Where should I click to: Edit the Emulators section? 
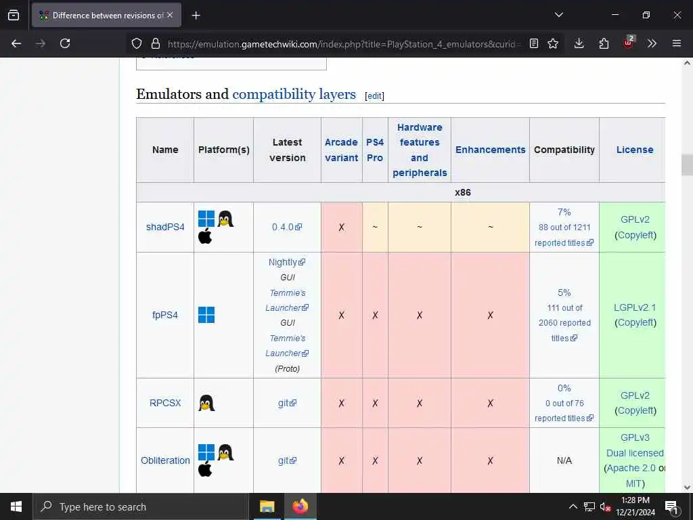[374, 96]
